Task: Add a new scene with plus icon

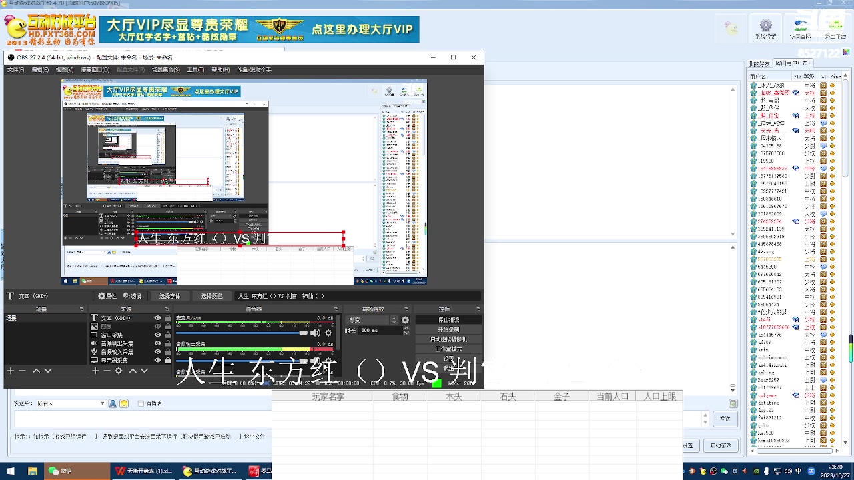Action: pos(11,371)
